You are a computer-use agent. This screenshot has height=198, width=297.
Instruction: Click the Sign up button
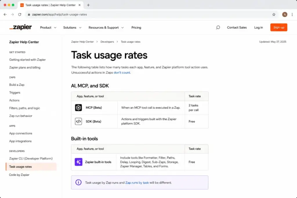click(x=279, y=27)
